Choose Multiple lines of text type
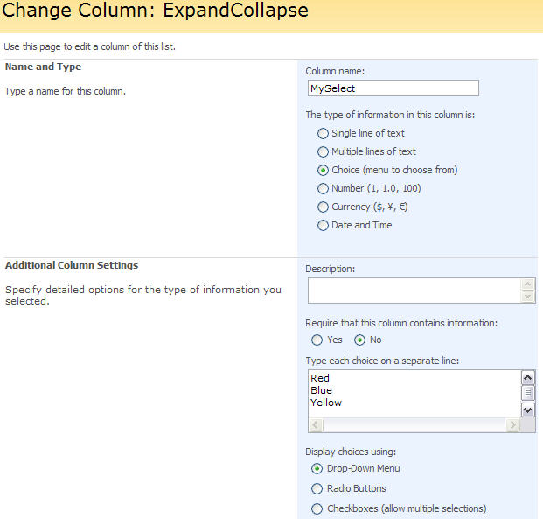The image size is (543, 519). (324, 152)
